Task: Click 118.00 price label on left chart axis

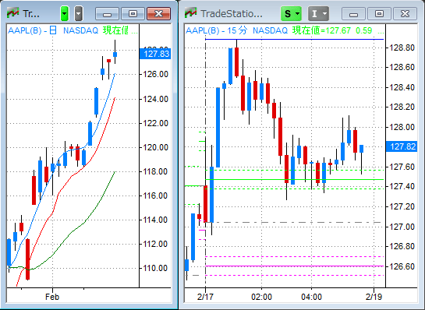Action: [156, 171]
